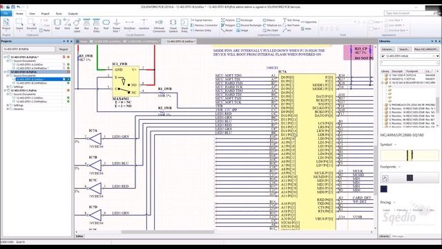Choose the Text Frame tool
The image size is (442, 249).
pos(291,26)
